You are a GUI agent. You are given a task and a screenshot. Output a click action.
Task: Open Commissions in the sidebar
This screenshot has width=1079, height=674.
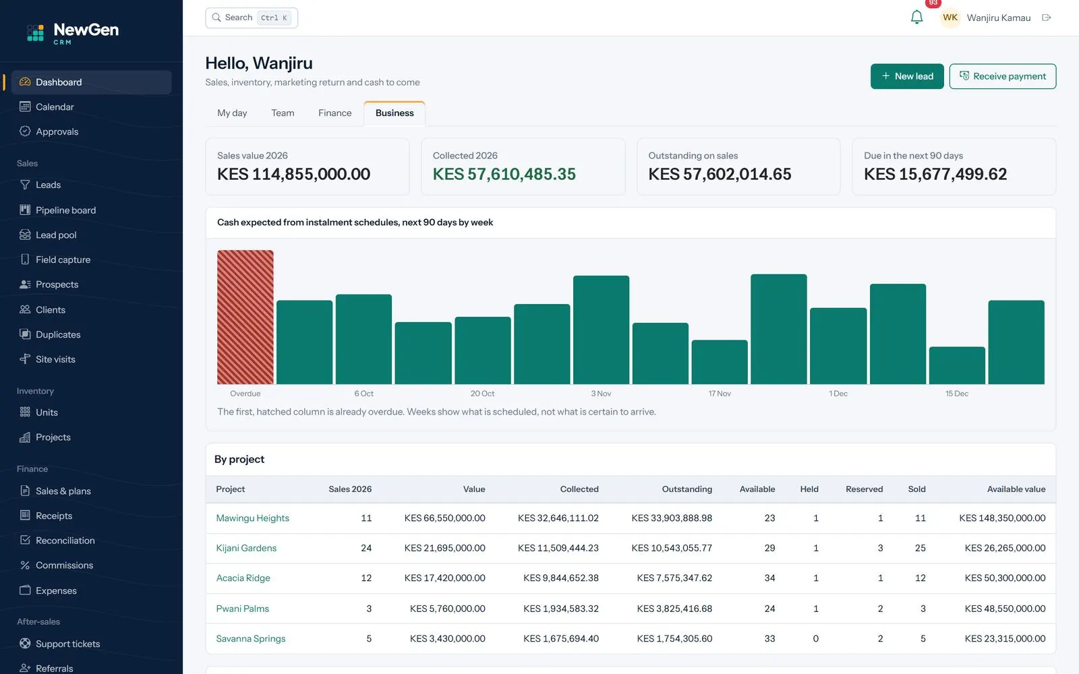pos(91,565)
